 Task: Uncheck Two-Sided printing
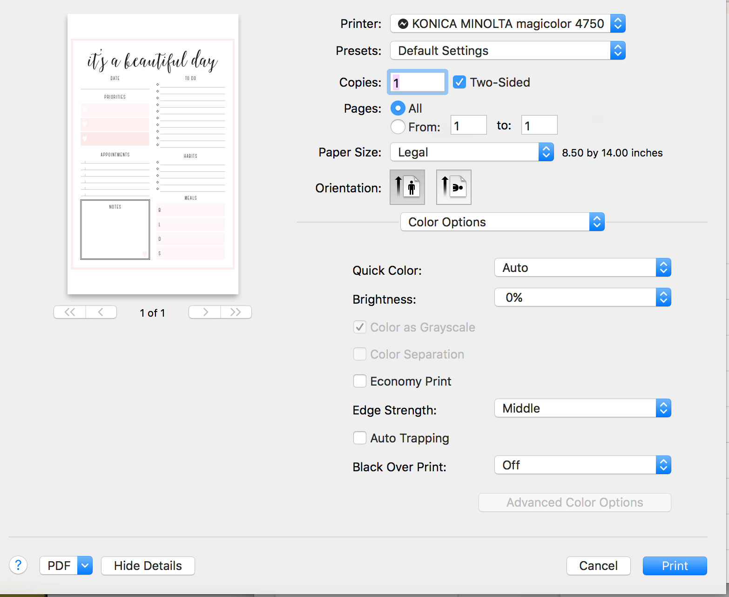(x=459, y=82)
